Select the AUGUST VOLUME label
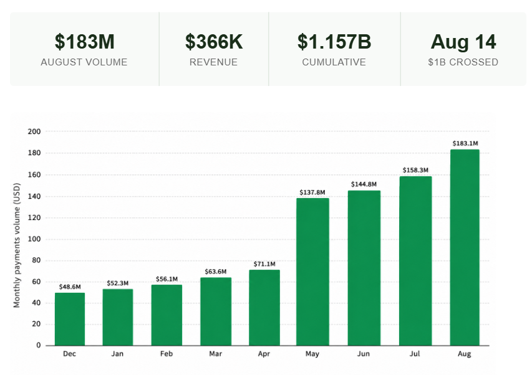Image resolution: width=527 pixels, height=375 pixels. (84, 62)
